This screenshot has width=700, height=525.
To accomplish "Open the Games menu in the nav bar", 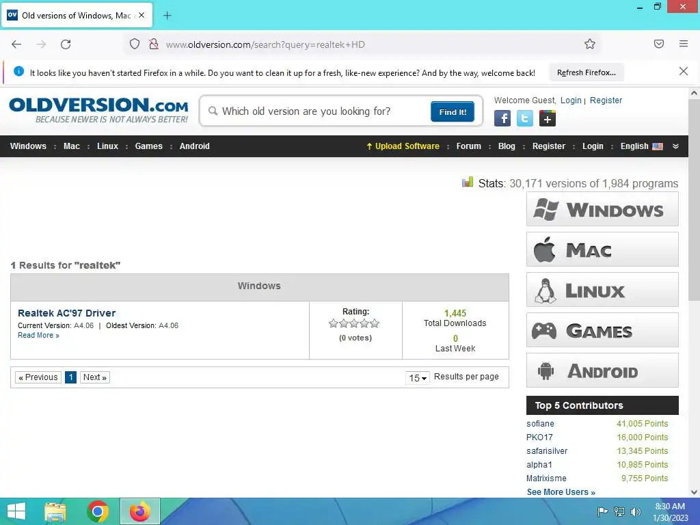I will pos(148,146).
